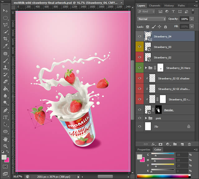Hide the Render layer

140,110
